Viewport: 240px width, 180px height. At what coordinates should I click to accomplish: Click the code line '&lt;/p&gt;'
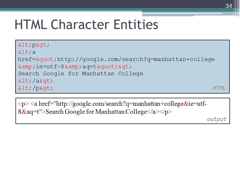point(35,88)
